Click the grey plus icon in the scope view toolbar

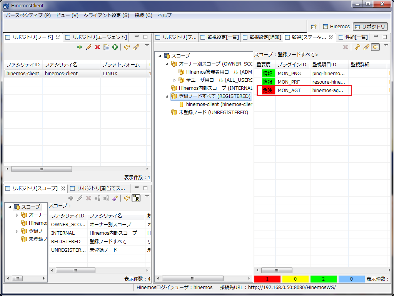[x=71, y=198]
